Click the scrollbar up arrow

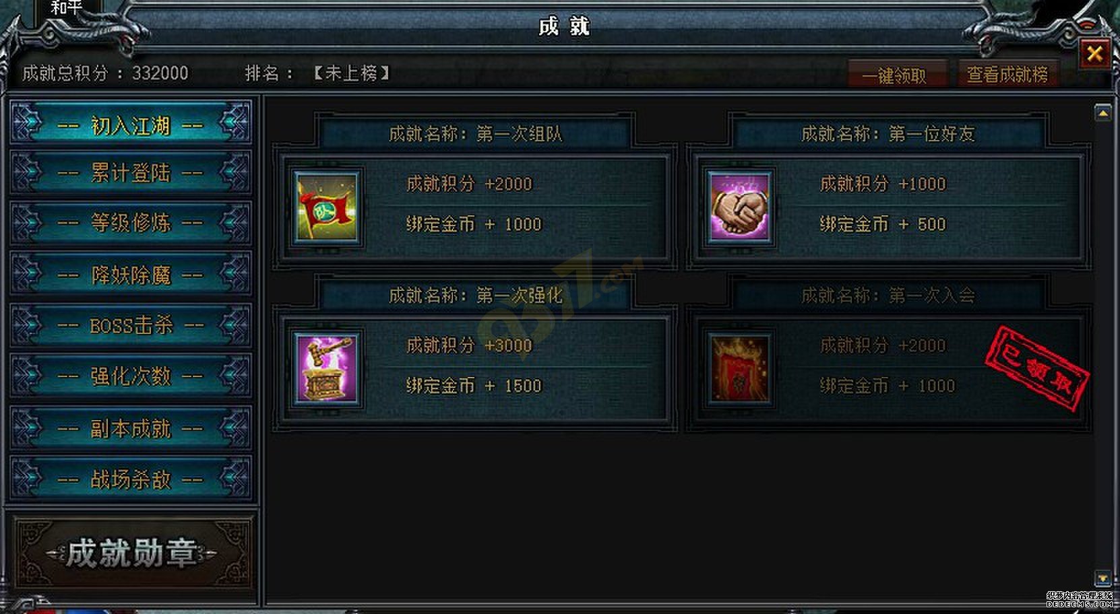click(1102, 112)
